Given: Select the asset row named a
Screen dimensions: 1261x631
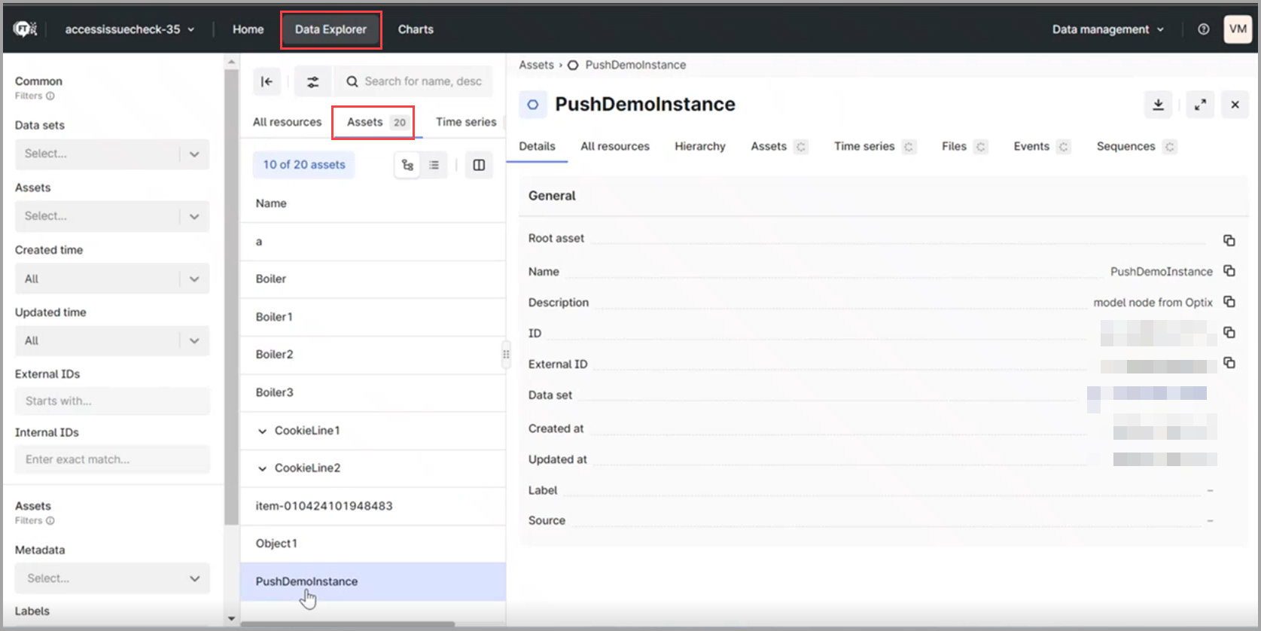Looking at the screenshot, I should [373, 242].
